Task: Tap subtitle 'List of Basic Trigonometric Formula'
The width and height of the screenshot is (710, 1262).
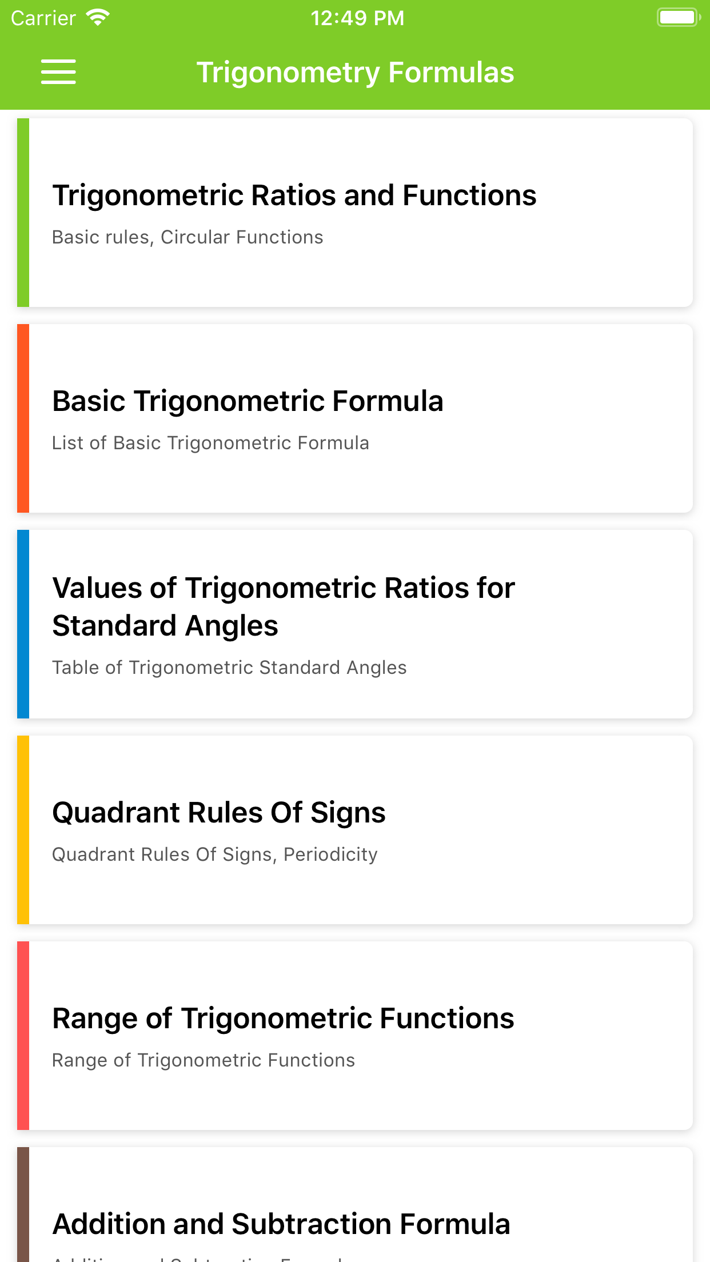Action: (x=210, y=443)
